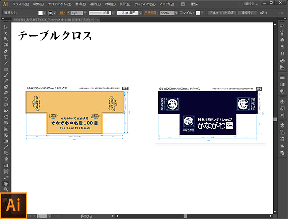Screen dimensions: 288x219
Task: Close the open document tab
Action: click(98, 19)
